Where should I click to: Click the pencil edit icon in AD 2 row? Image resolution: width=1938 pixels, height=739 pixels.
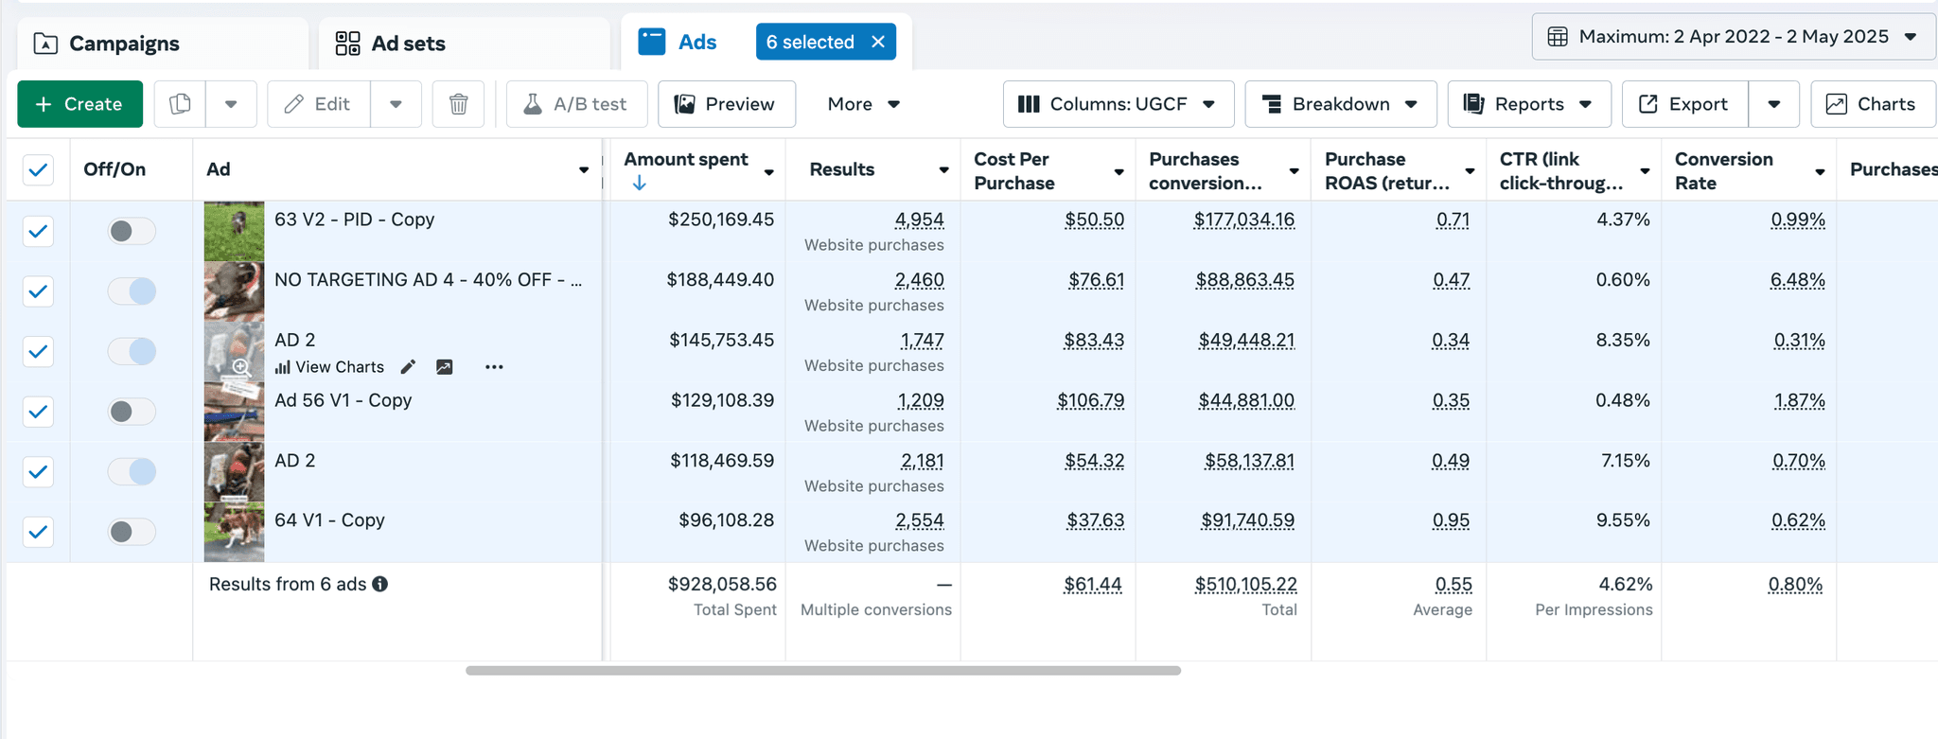408,367
